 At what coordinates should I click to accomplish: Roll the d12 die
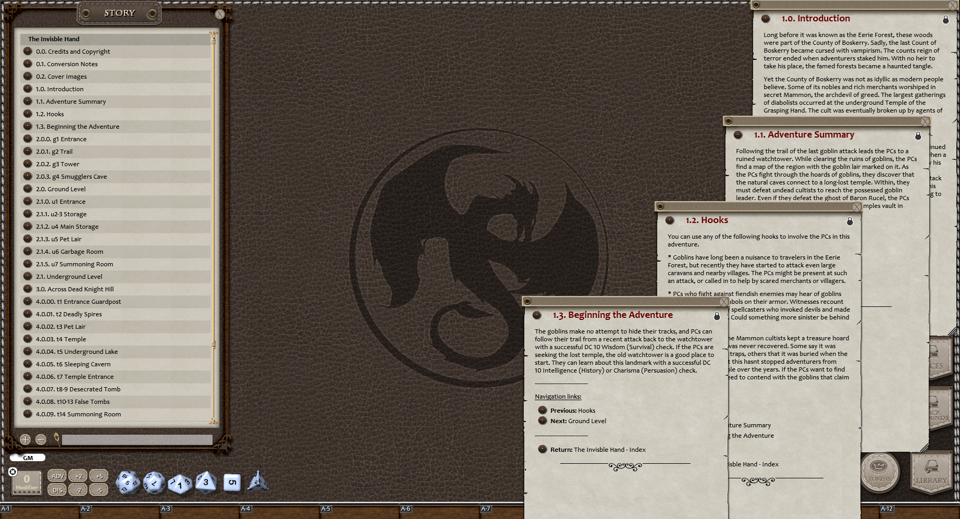click(154, 482)
